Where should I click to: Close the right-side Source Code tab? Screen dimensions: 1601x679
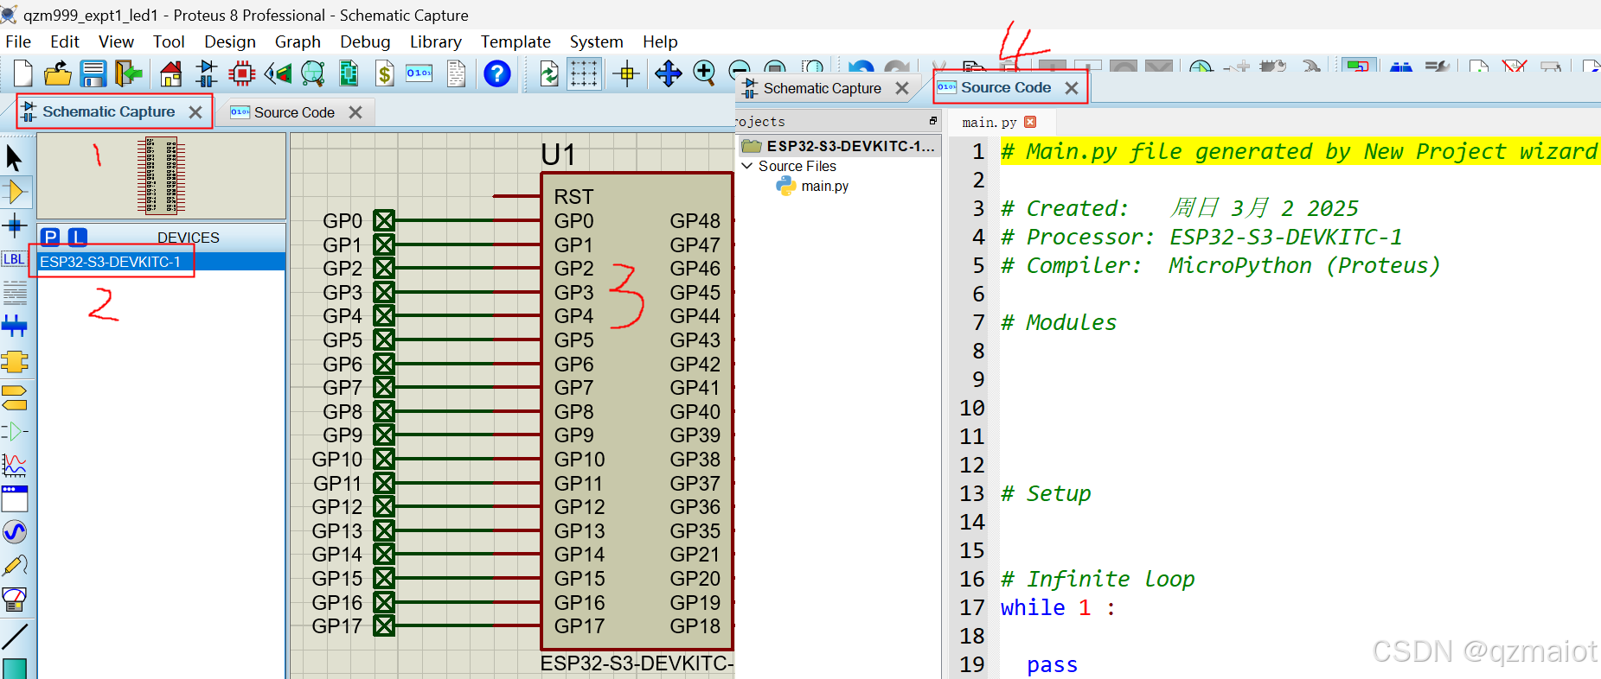click(1072, 88)
